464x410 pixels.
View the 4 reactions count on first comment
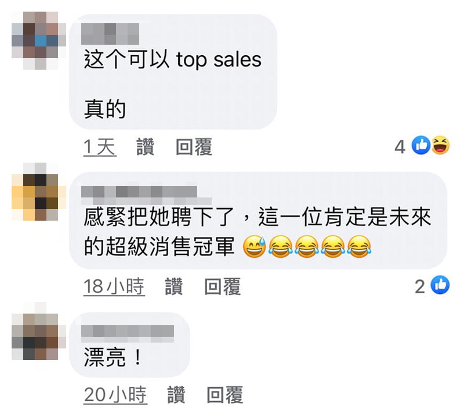pyautogui.click(x=400, y=147)
